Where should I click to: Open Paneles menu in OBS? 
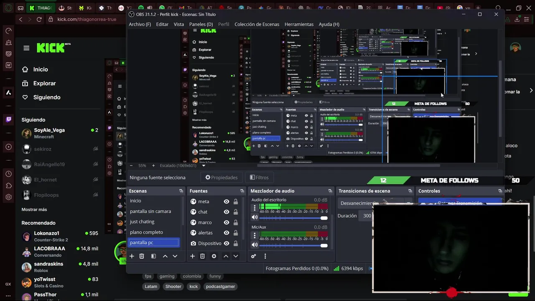pos(201,24)
